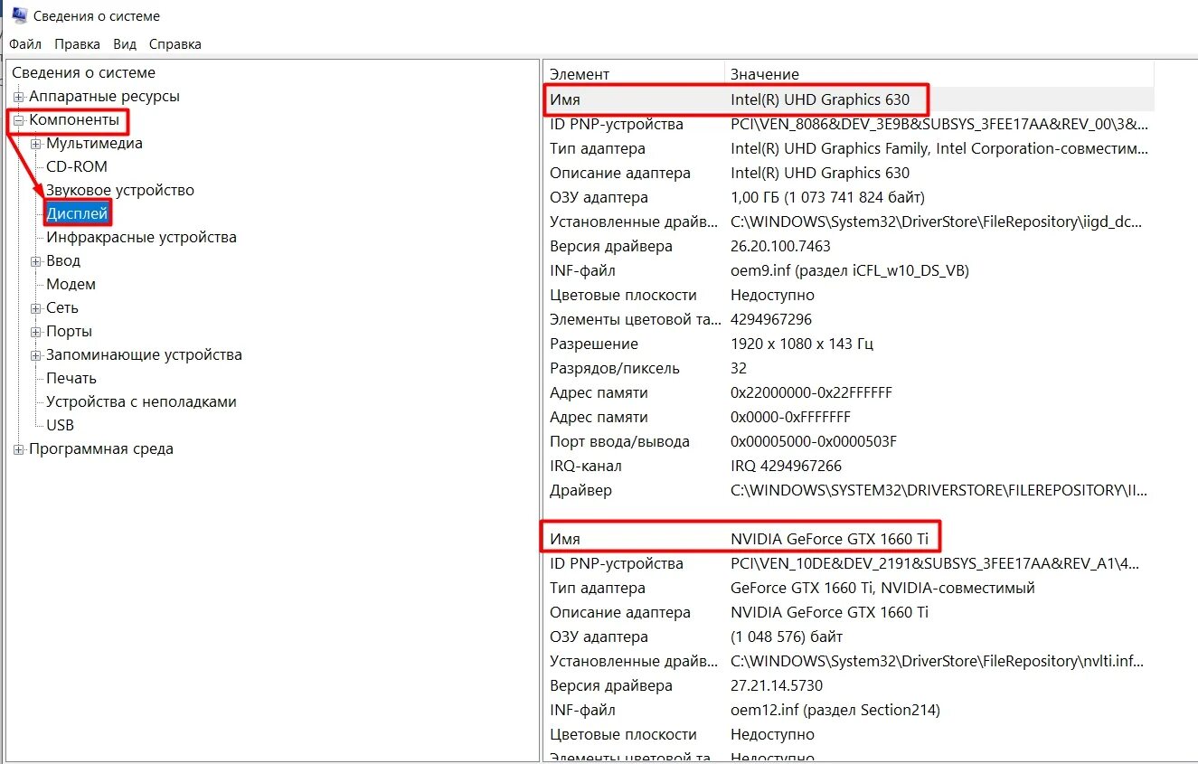Select Программная среда in the tree

pyautogui.click(x=101, y=448)
